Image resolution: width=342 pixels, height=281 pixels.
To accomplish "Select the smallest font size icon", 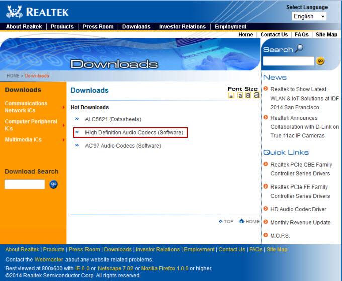I will point(231,96).
